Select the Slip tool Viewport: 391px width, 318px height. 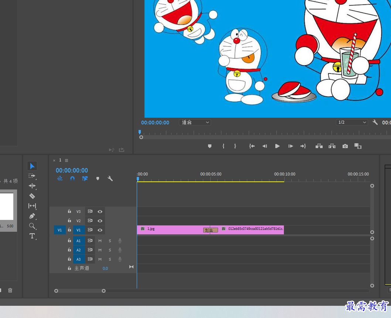coord(32,206)
